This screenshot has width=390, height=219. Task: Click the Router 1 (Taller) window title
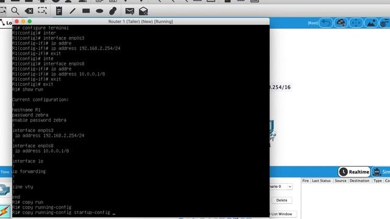(x=141, y=22)
